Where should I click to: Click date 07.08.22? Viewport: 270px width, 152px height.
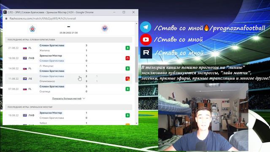(13, 89)
